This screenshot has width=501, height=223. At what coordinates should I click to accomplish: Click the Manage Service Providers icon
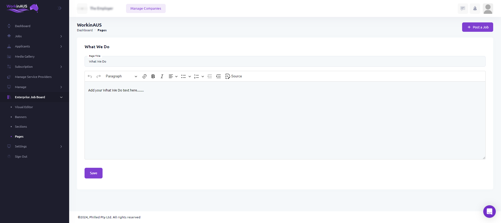pos(9,77)
